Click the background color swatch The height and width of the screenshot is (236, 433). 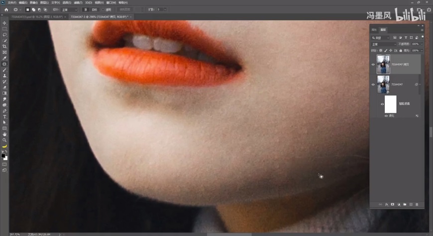point(6,158)
